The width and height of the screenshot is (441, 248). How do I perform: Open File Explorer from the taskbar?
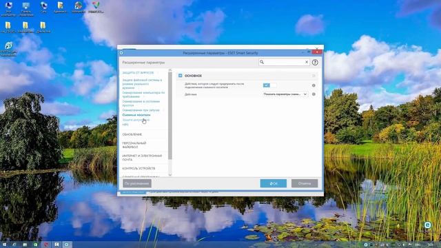click(25, 245)
